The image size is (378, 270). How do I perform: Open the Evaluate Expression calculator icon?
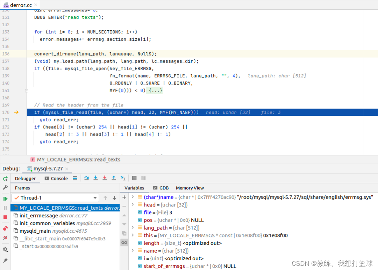coord(135,178)
